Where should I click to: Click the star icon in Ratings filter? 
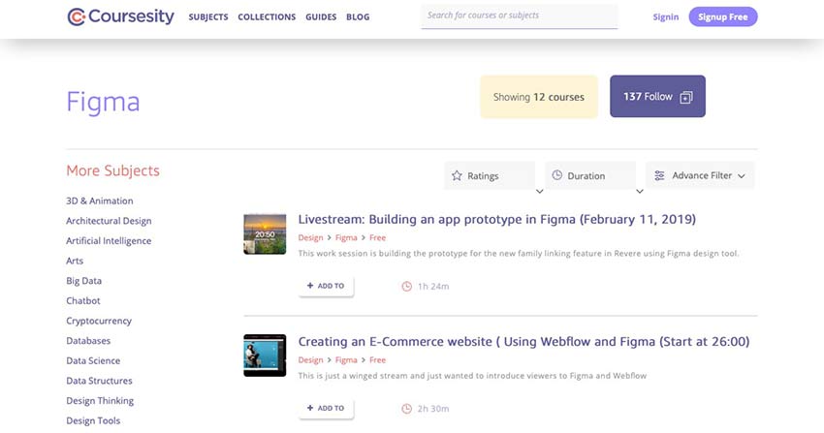tap(457, 176)
